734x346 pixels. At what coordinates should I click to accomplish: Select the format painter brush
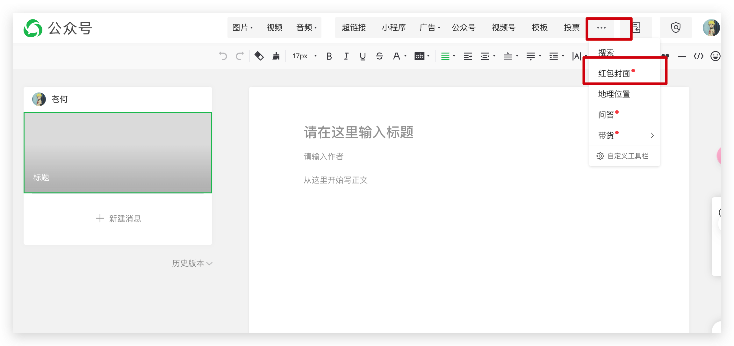pyautogui.click(x=276, y=56)
